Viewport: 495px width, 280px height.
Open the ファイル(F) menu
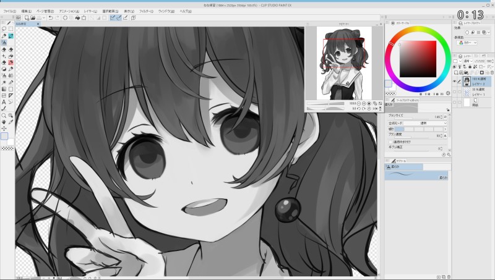(x=9, y=11)
